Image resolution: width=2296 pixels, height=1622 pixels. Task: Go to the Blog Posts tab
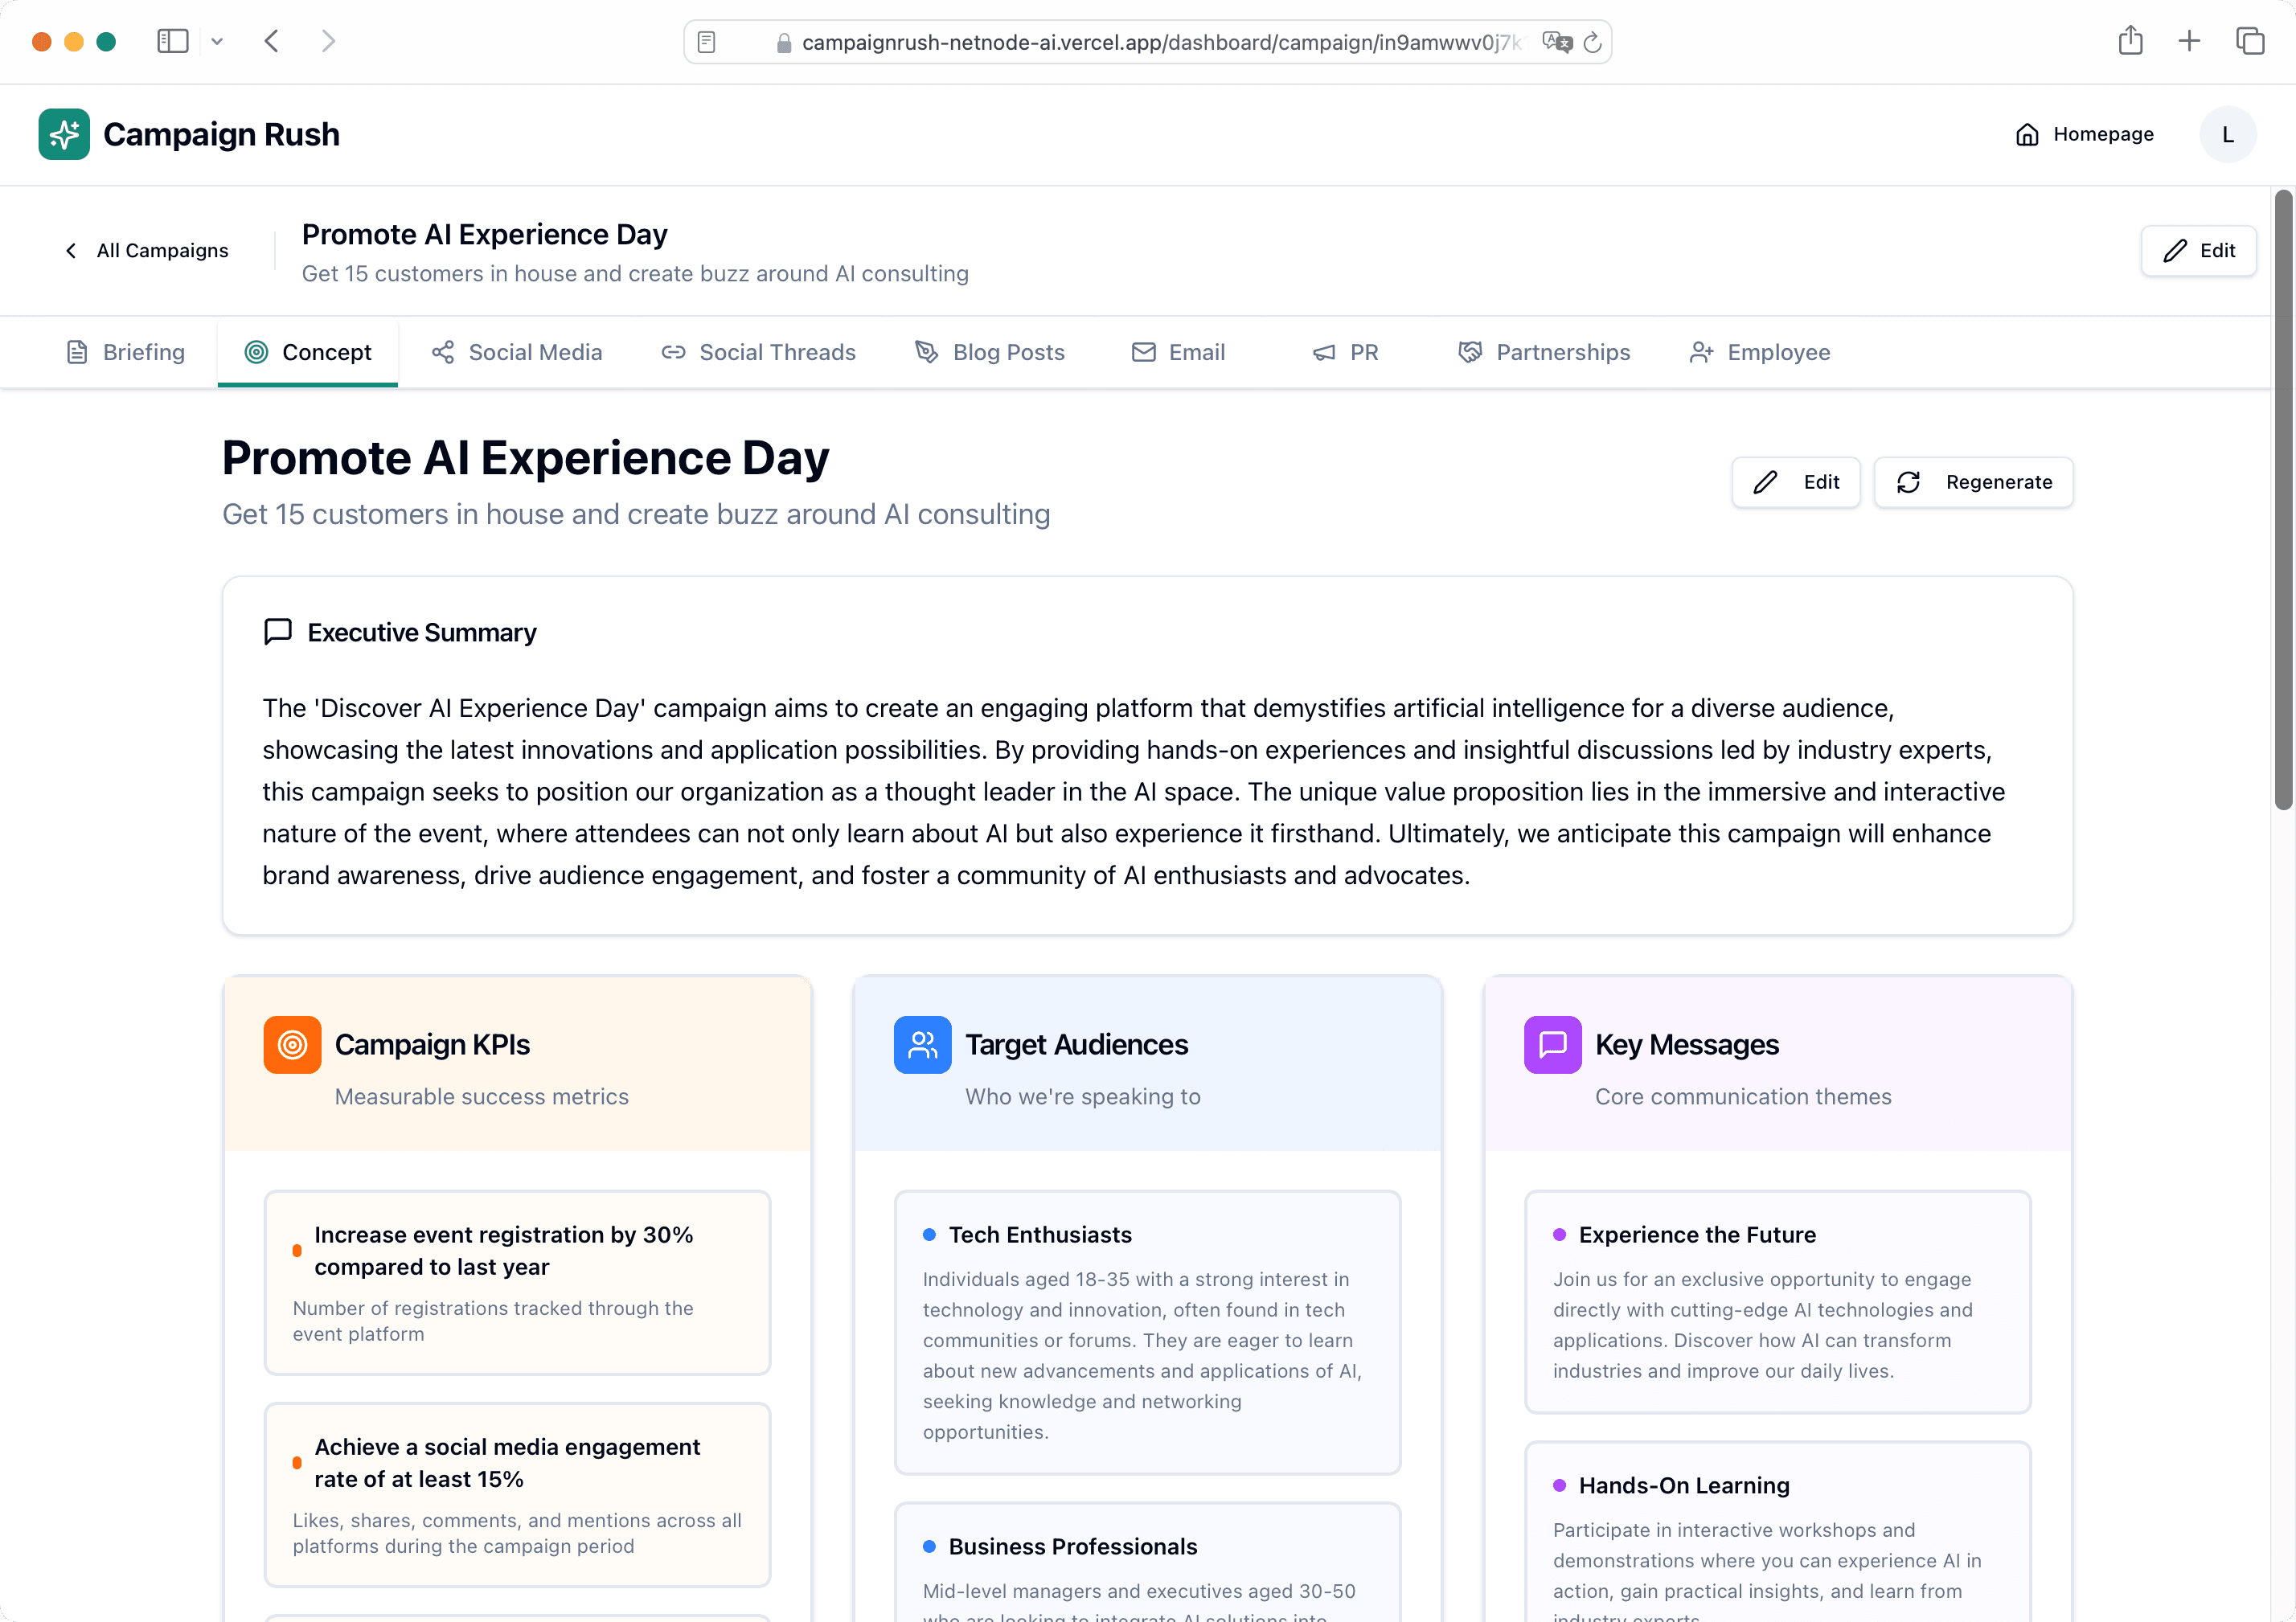(990, 352)
